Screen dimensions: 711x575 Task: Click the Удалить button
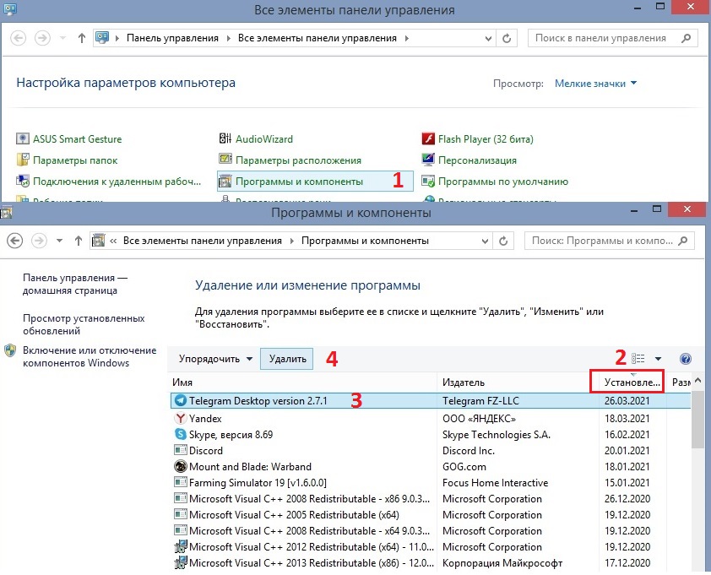[287, 359]
